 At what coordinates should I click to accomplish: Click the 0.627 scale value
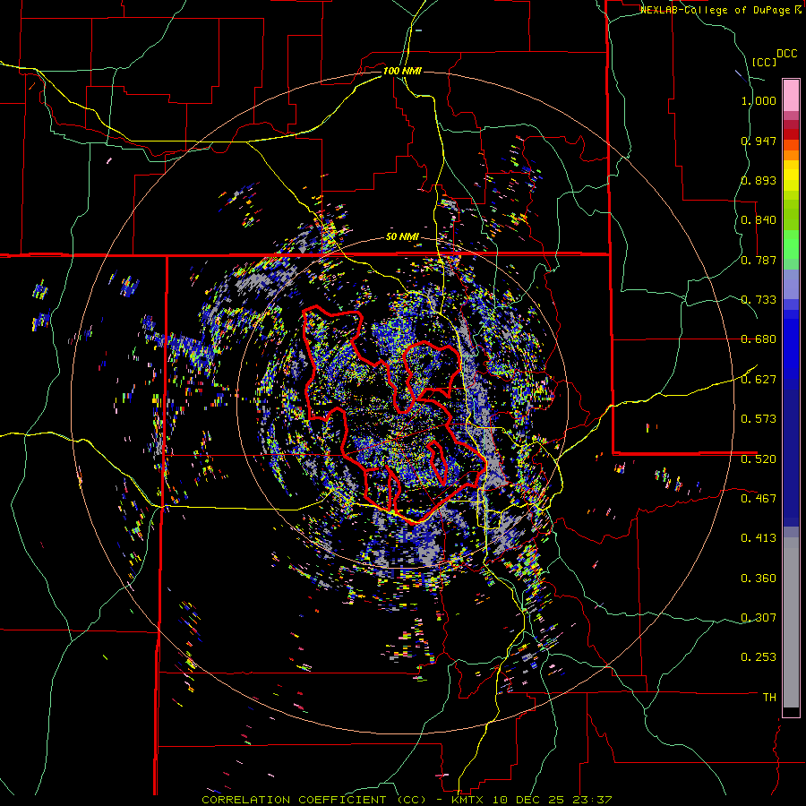759,380
